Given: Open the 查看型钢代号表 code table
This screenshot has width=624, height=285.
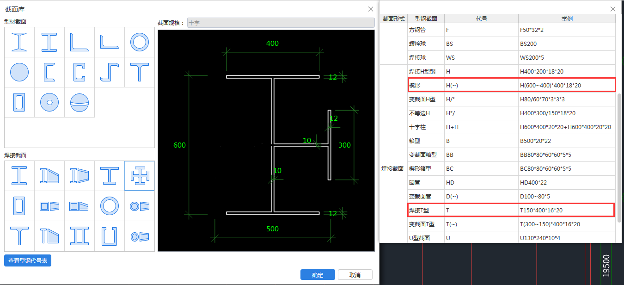Looking at the screenshot, I should click(x=28, y=260).
